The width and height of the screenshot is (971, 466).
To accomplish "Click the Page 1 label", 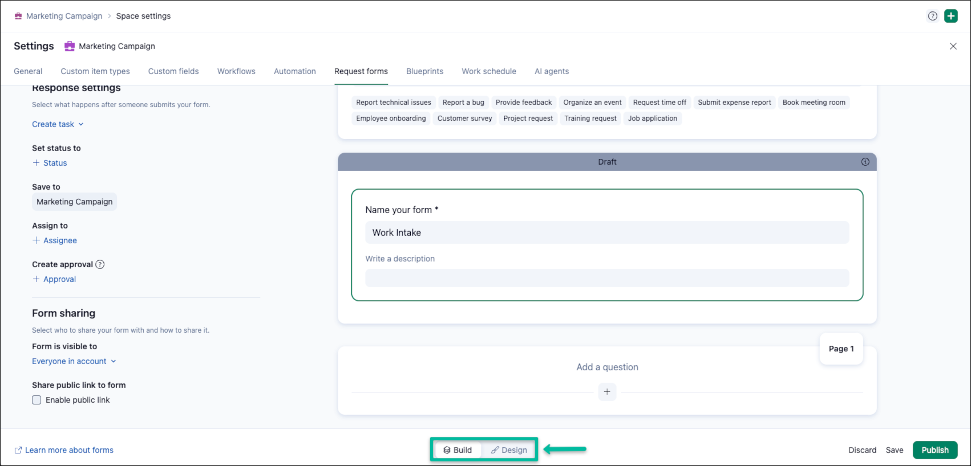I will pos(841,349).
